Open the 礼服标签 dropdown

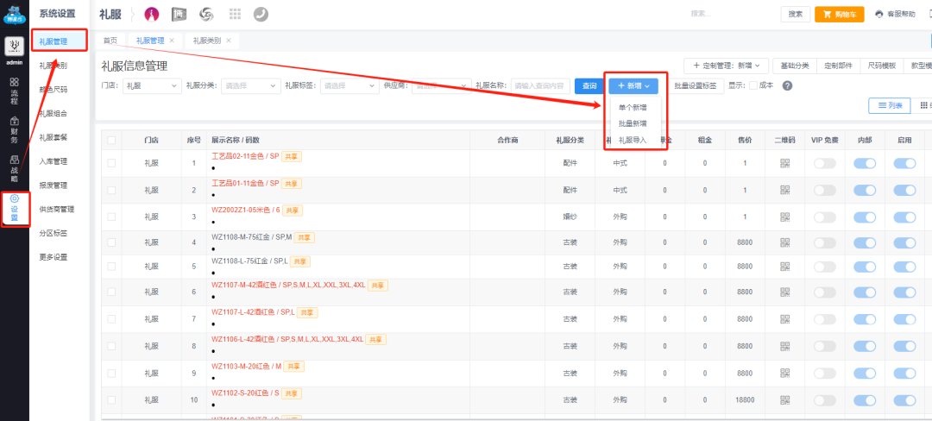click(349, 86)
